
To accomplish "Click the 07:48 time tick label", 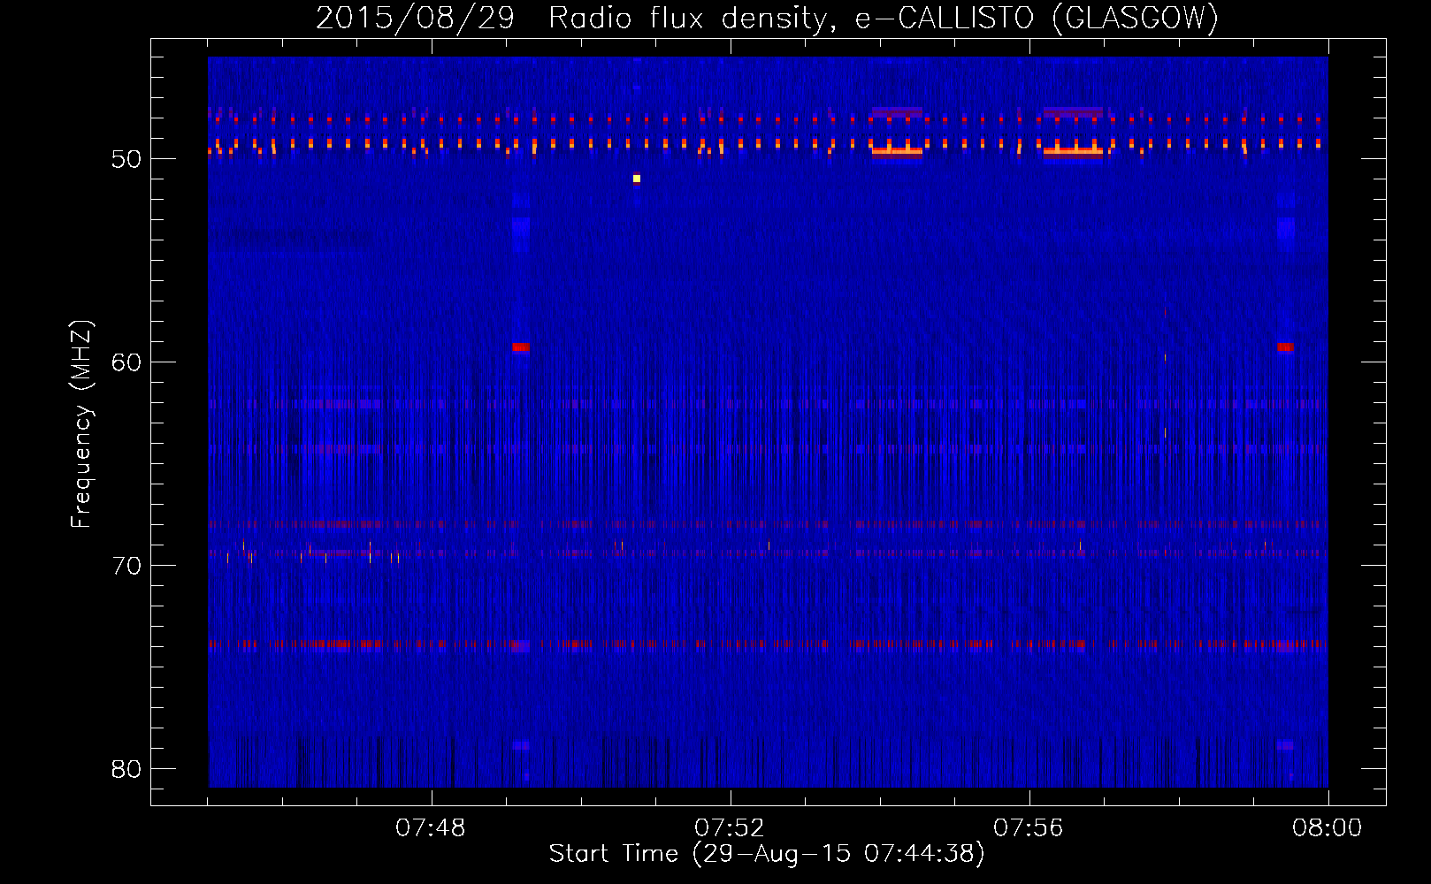I will coord(431,828).
